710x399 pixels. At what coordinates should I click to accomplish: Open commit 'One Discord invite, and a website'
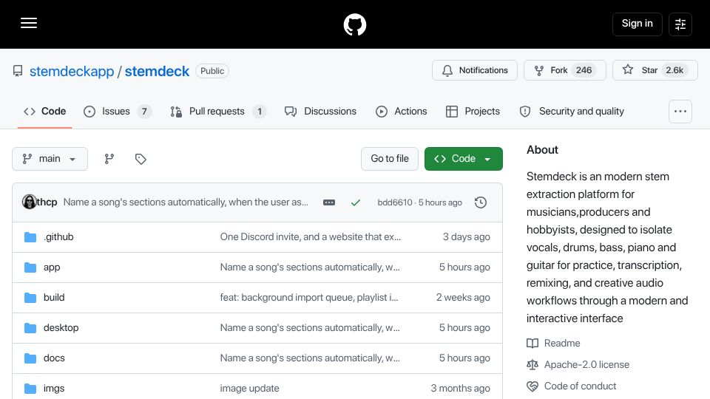pyautogui.click(x=310, y=237)
